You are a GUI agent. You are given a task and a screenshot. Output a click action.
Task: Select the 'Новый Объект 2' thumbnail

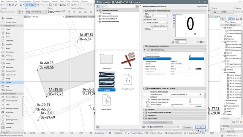128,81
